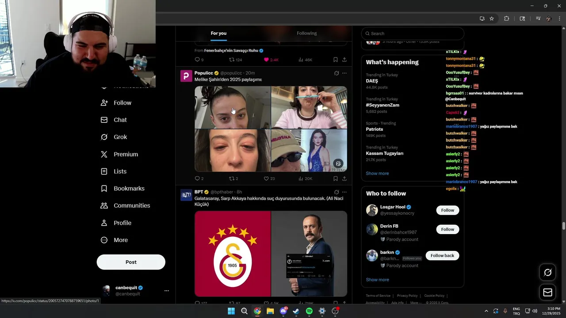Bookmark this page with browser star
Screen dimensions: 566x318
491,19
